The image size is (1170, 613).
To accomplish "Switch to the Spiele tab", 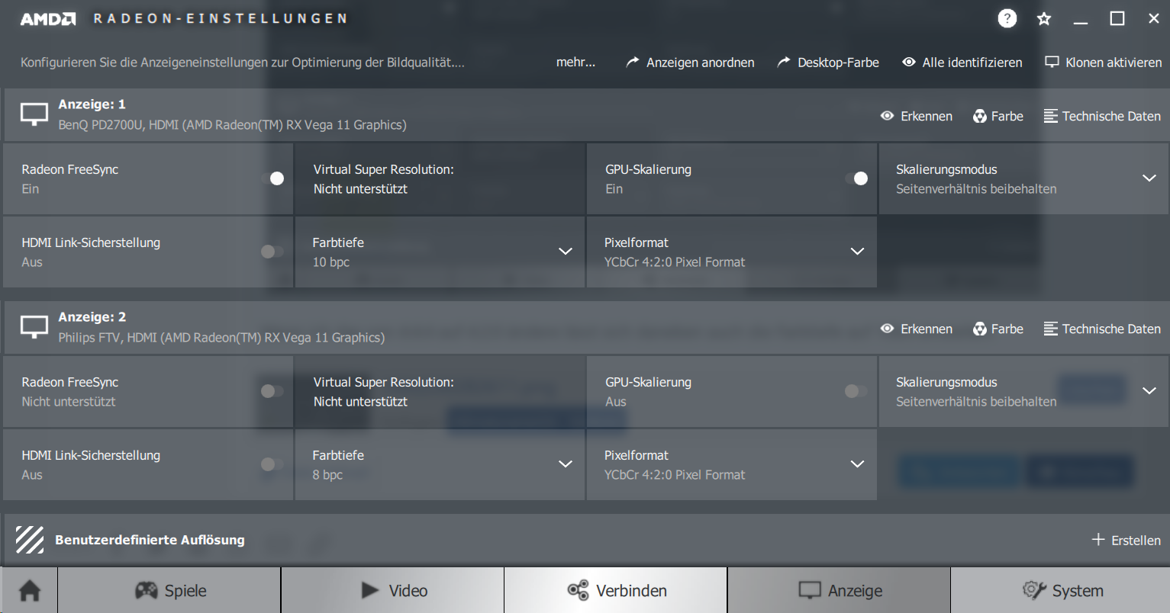I will coord(169,590).
